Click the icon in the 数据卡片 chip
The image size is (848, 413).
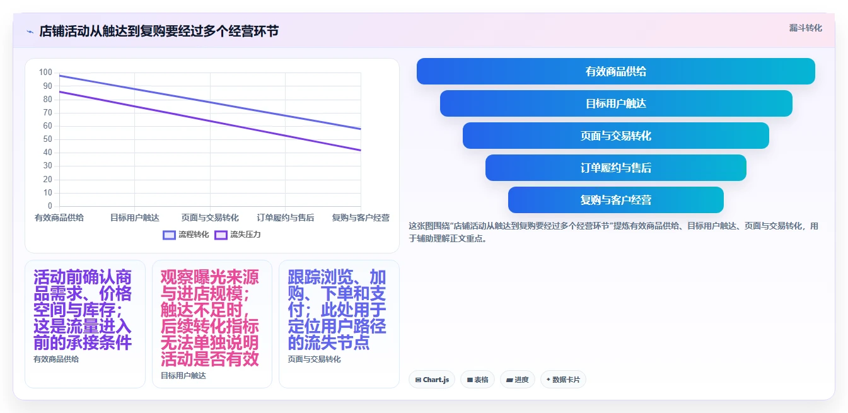[549, 380]
